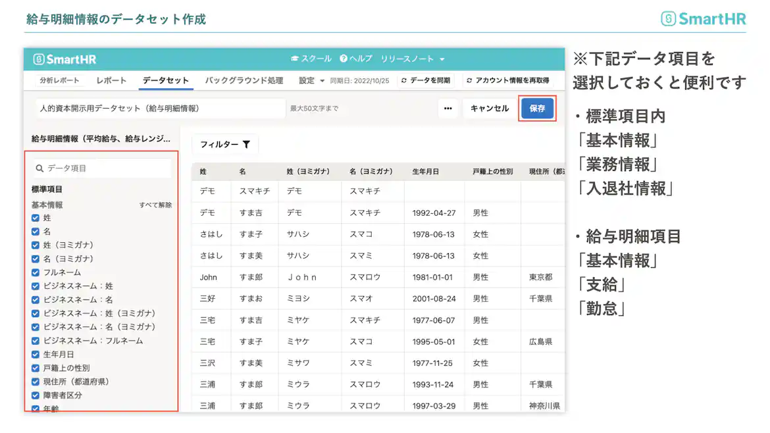Toggle the フルネーム checkbox

[35, 272]
